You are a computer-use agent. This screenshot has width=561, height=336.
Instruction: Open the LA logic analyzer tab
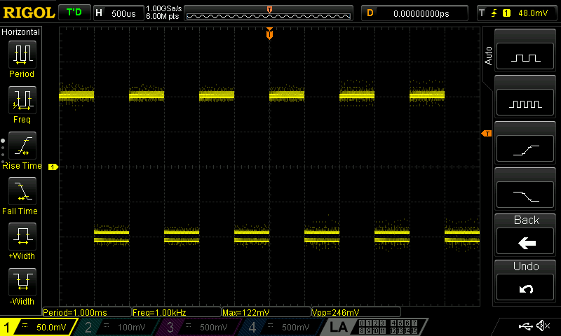(338, 327)
